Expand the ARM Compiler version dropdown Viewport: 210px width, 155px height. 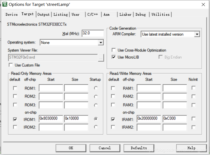coord(197,34)
